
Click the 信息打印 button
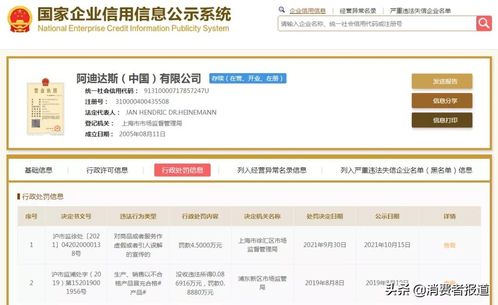[442, 121]
